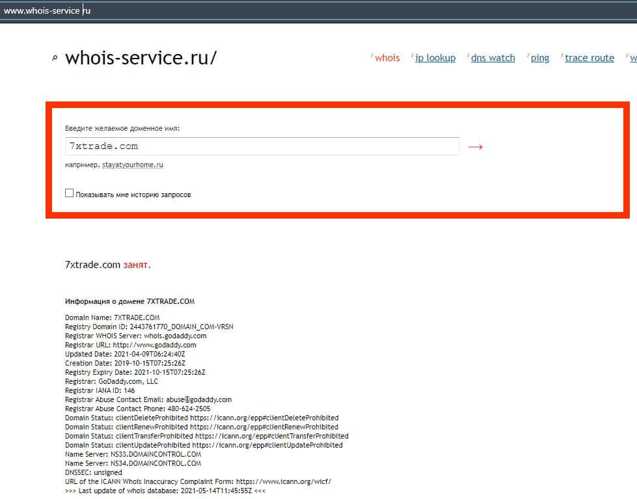
Task: Click the whois-service.ru/ site title
Action: coord(141,58)
